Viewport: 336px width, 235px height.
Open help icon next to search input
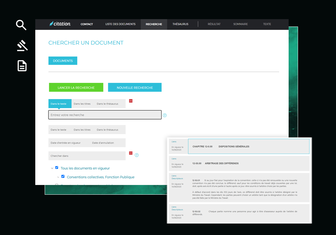point(165,115)
